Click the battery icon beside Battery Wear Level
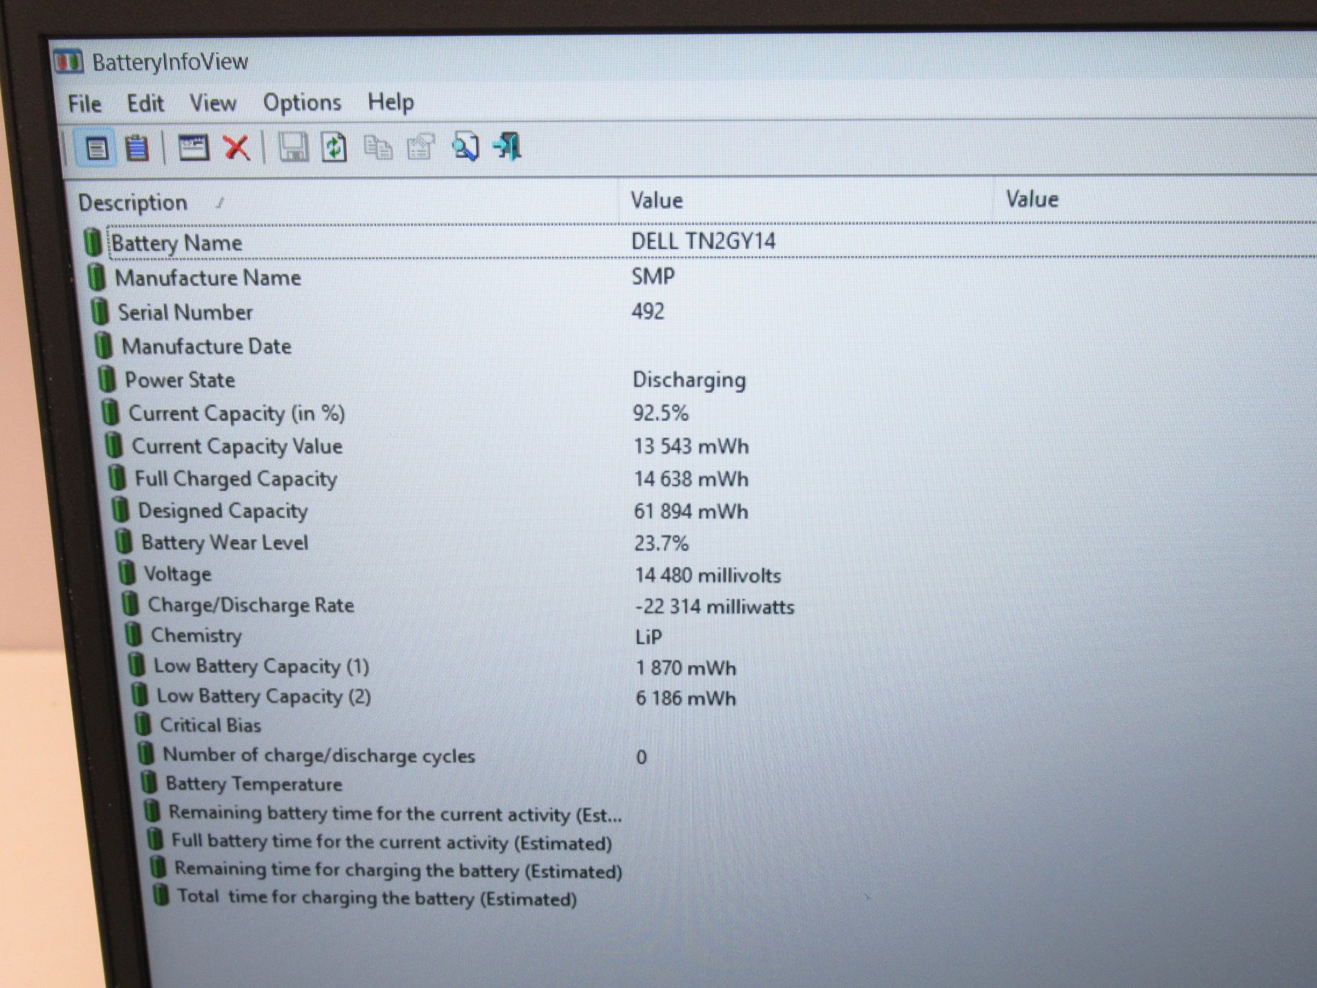Image resolution: width=1317 pixels, height=988 pixels. (x=123, y=542)
